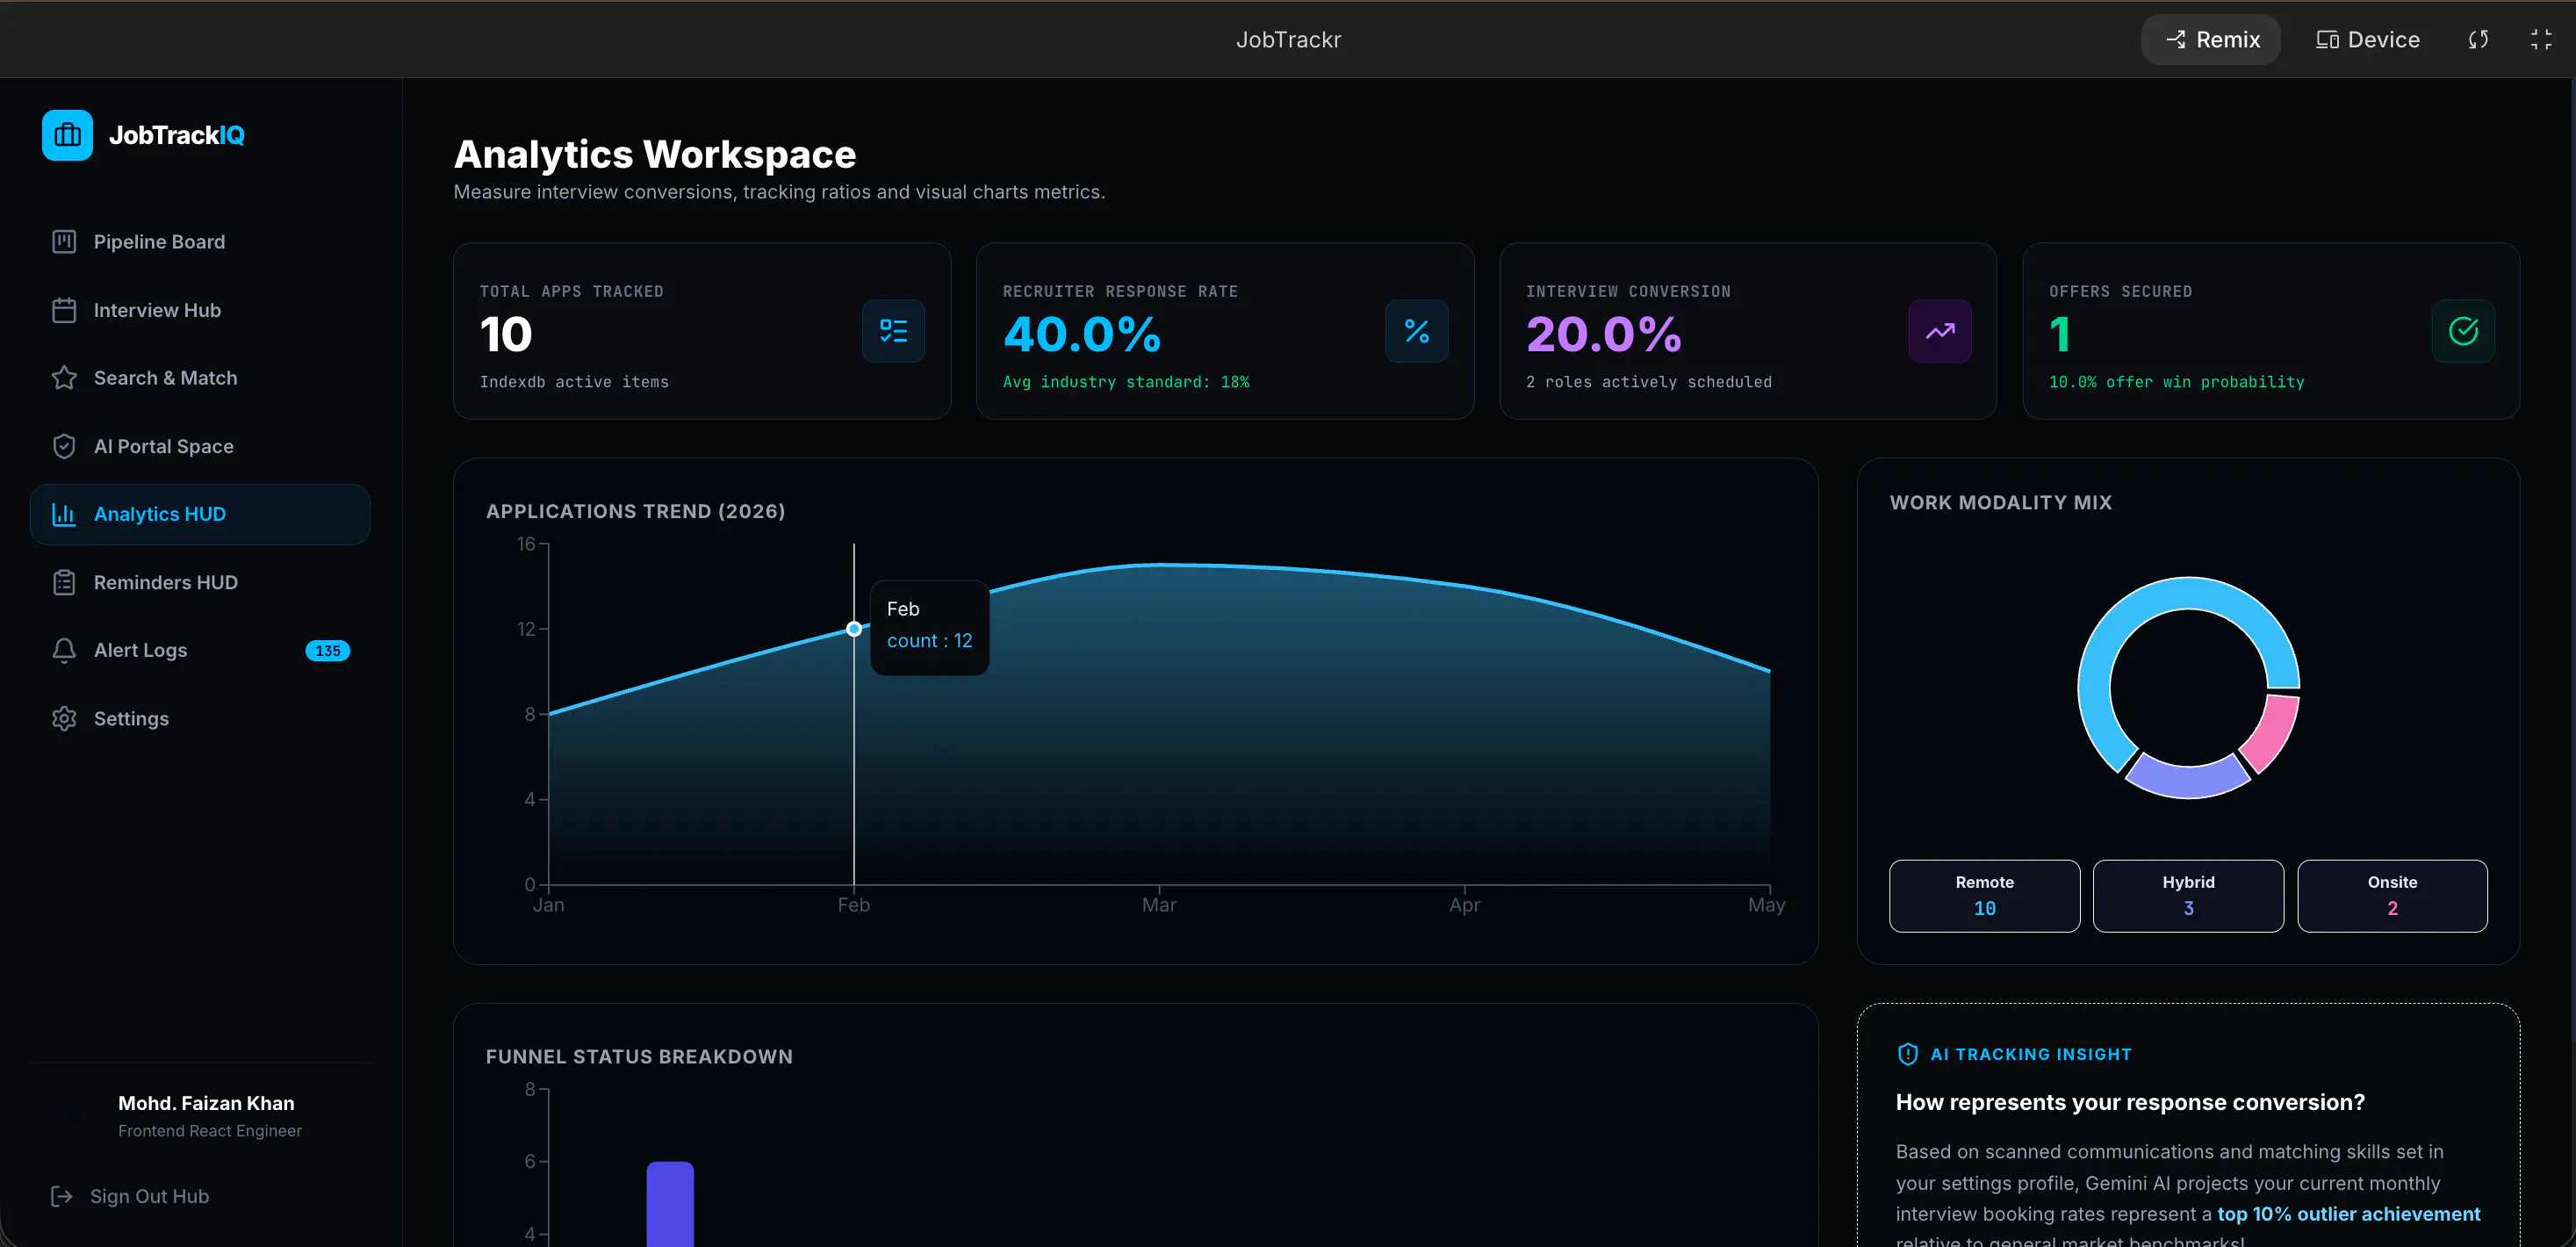Screen dimensions: 2576x1247
Task: Click Sign Out Hub
Action: [149, 1196]
